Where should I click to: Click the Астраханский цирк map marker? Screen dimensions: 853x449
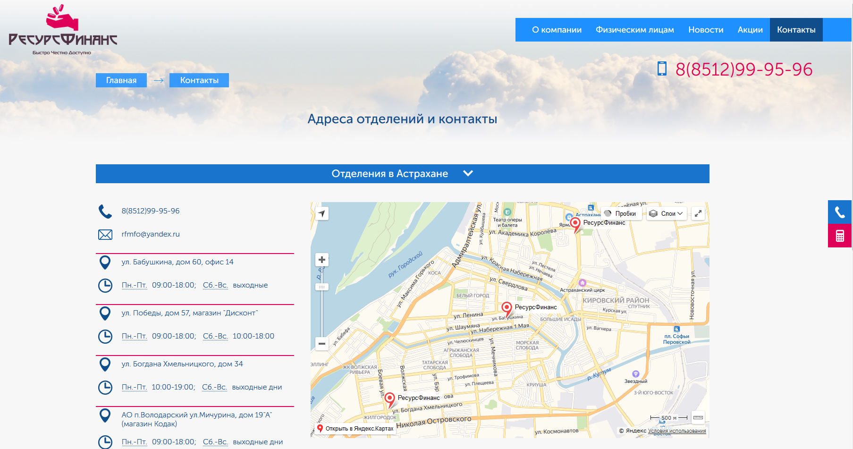click(x=583, y=283)
